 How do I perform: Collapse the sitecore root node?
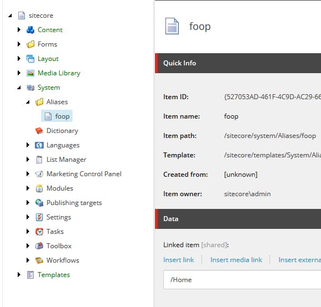(10, 16)
